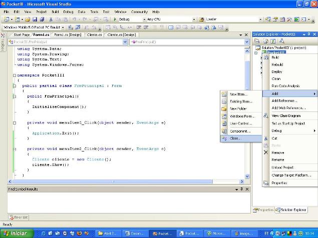
Task: Click the Cut scissors icon in the toolbar
Action: coord(51,19)
